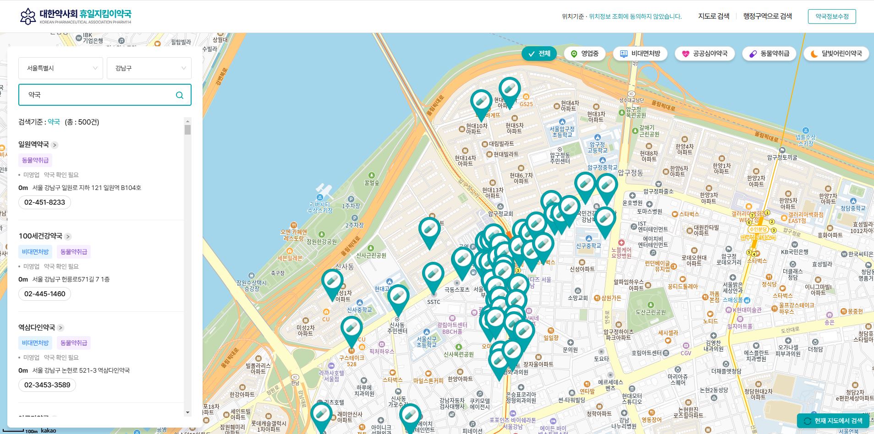
Task: Toggle the 전체 filter
Action: point(539,54)
